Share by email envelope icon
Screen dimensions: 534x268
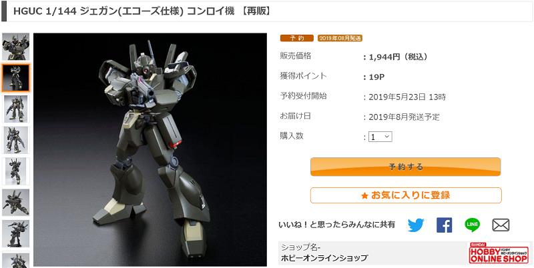point(501,225)
